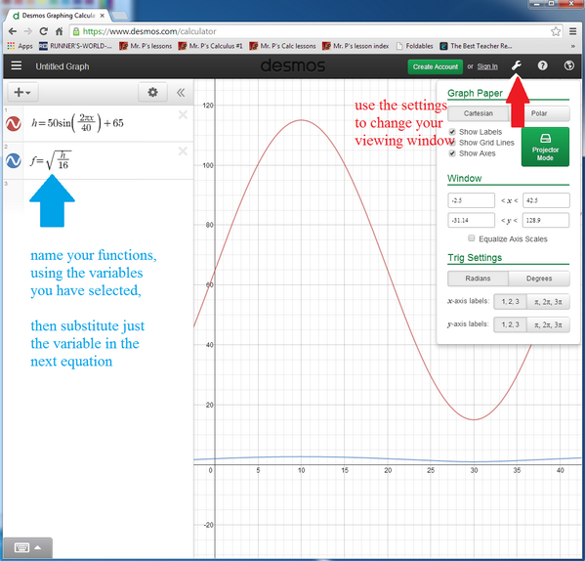Select the Desmos Graphing Calculator tab
Viewport: 585px width, 561px height.
point(59,16)
